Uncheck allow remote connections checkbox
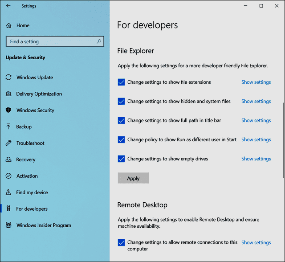Image resolution: width=285 pixels, height=262 pixels. coord(121,242)
